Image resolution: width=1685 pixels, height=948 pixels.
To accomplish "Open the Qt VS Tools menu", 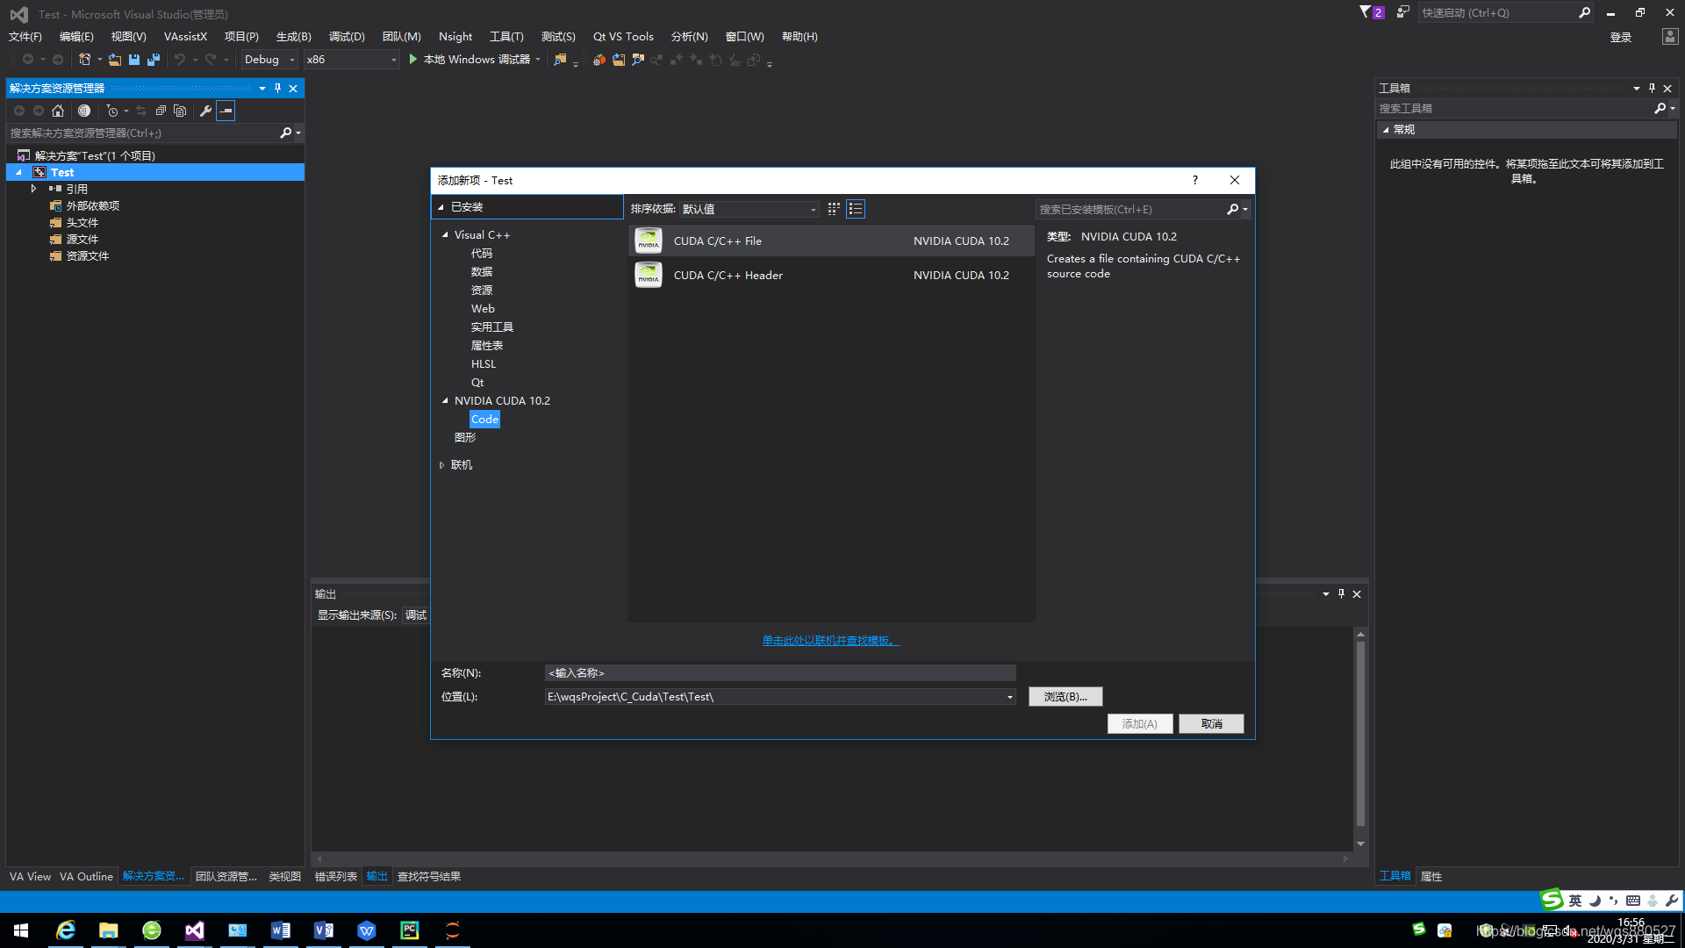I will point(623,36).
